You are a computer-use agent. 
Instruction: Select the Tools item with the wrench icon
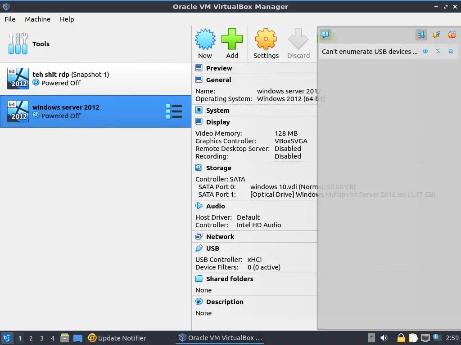(95, 44)
